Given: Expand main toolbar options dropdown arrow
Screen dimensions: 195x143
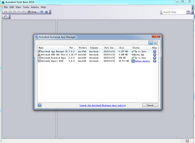Looking at the screenshot, I should pyautogui.click(x=50, y=12).
